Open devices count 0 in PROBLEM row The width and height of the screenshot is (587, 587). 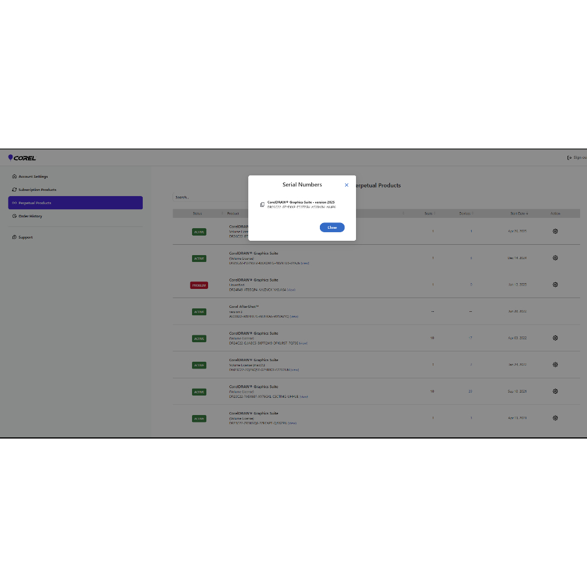point(471,284)
